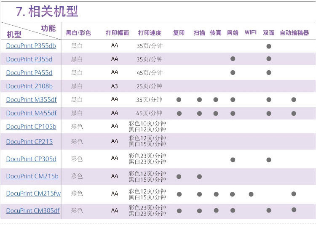Open the DocuPrint M455df link

32,113
